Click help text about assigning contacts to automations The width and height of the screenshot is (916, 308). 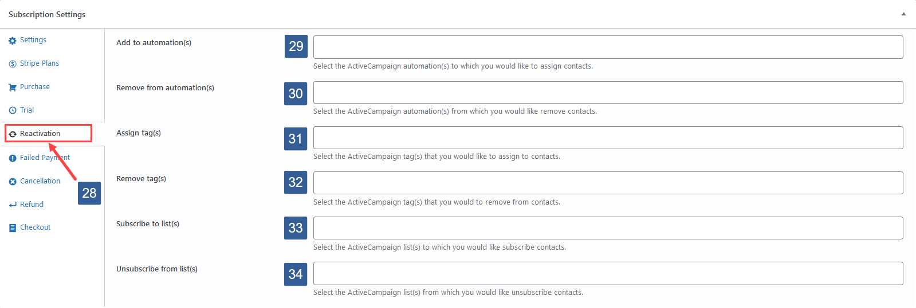click(x=453, y=66)
